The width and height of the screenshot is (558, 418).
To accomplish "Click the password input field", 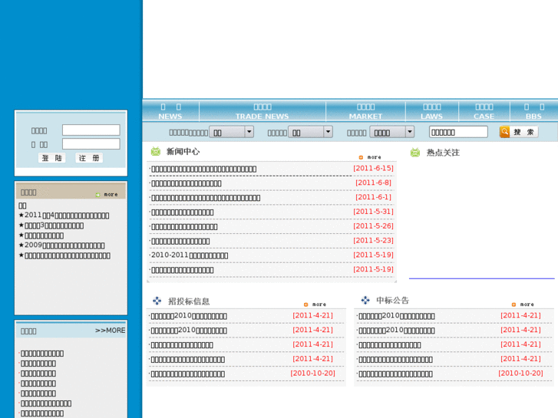I will pos(91,143).
